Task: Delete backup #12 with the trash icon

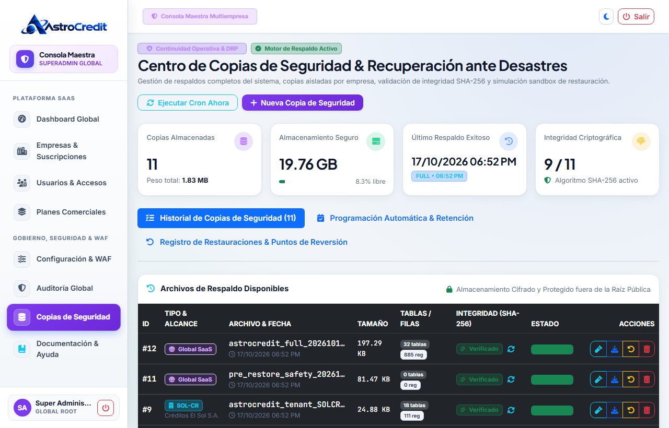Action: 647,349
